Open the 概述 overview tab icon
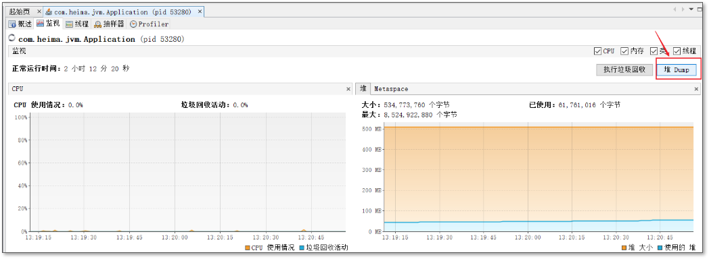 [x=12, y=24]
